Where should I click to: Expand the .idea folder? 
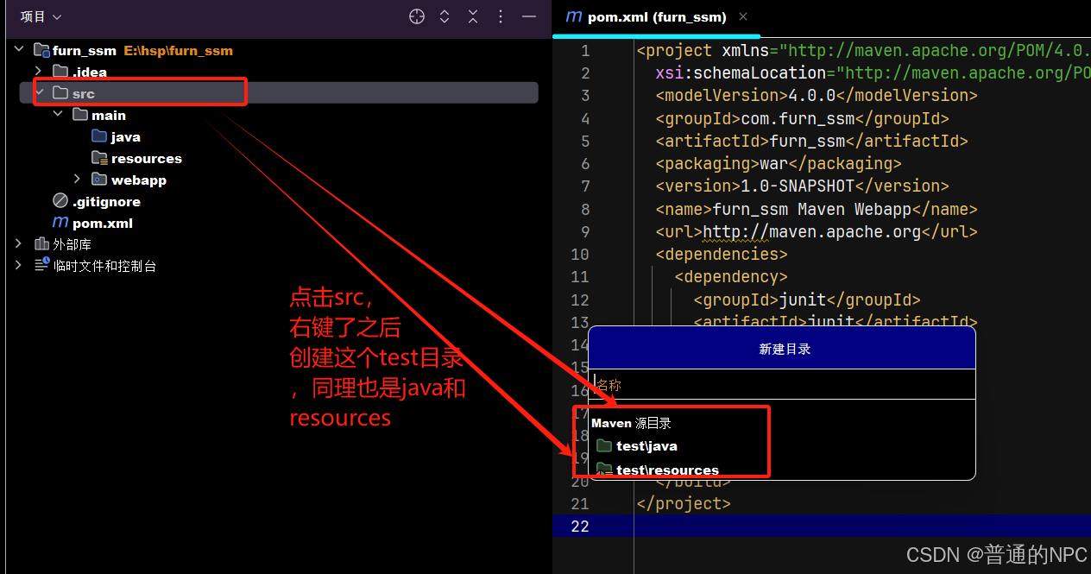click(x=38, y=71)
